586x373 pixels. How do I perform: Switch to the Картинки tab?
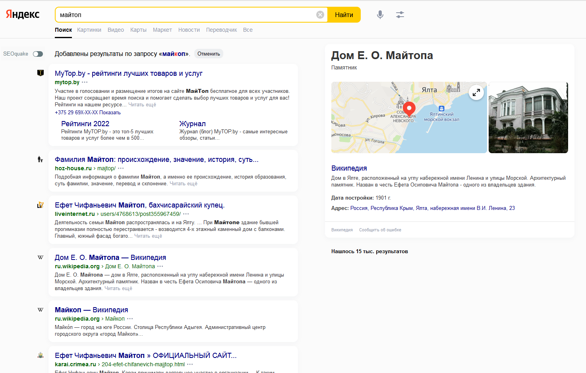point(89,30)
